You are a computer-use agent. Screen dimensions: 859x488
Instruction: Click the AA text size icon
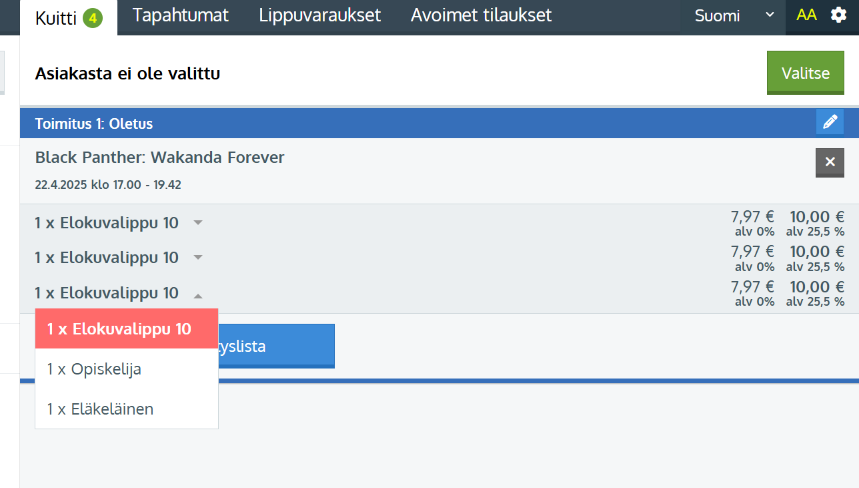pos(806,15)
